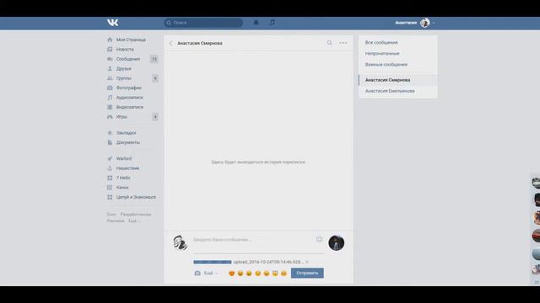Open Новости in left menu
Viewport: 540px width, 303px height.
[125, 50]
